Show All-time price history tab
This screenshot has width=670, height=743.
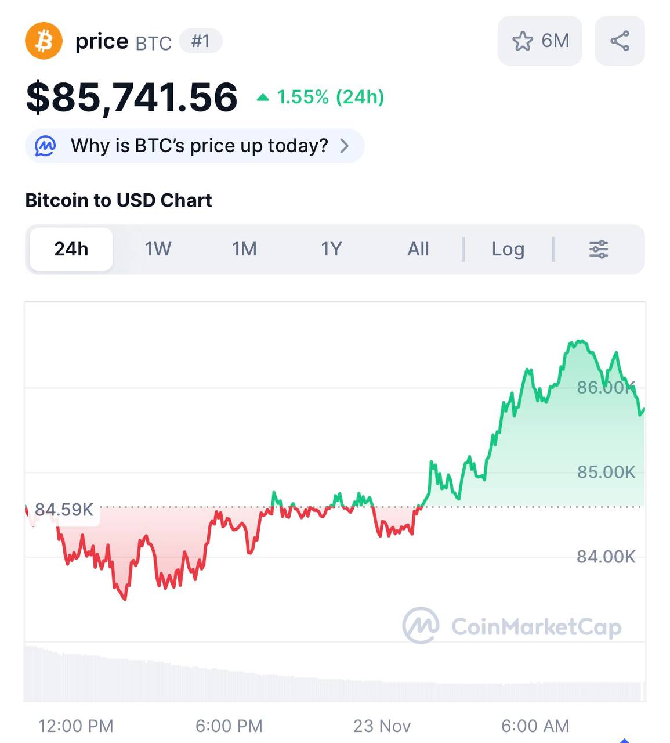pyautogui.click(x=418, y=249)
